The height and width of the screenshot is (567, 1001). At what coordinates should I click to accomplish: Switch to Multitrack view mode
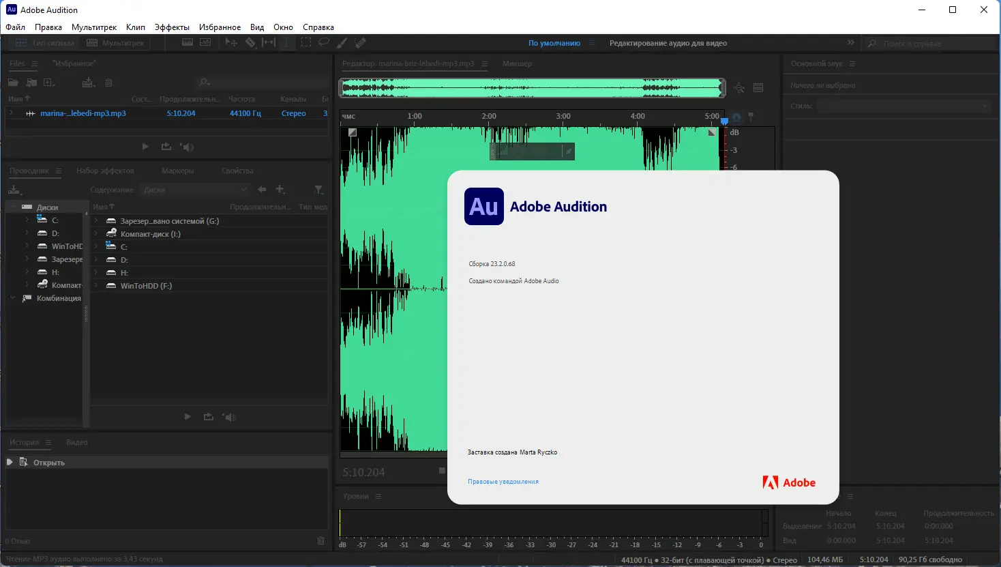116,43
